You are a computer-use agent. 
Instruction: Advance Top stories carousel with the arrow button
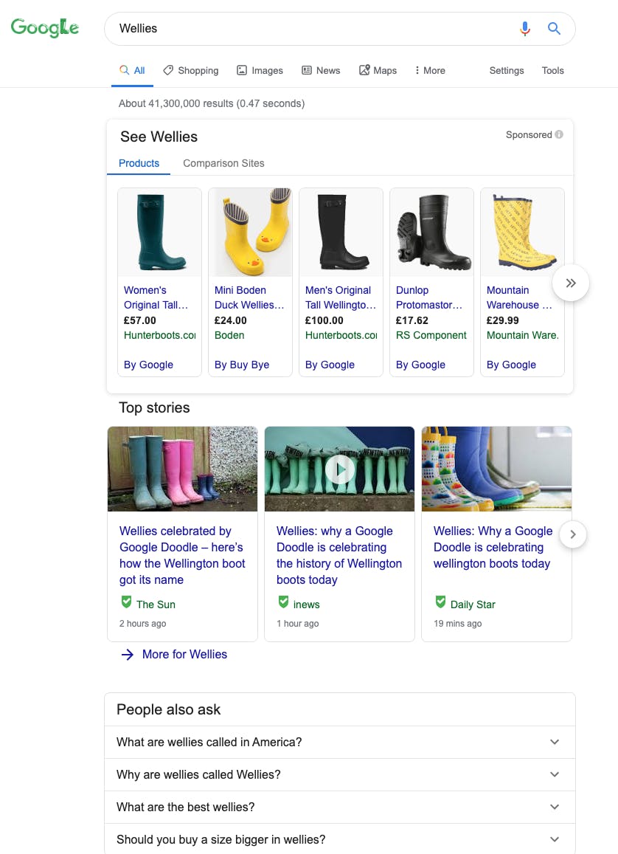pyautogui.click(x=572, y=534)
